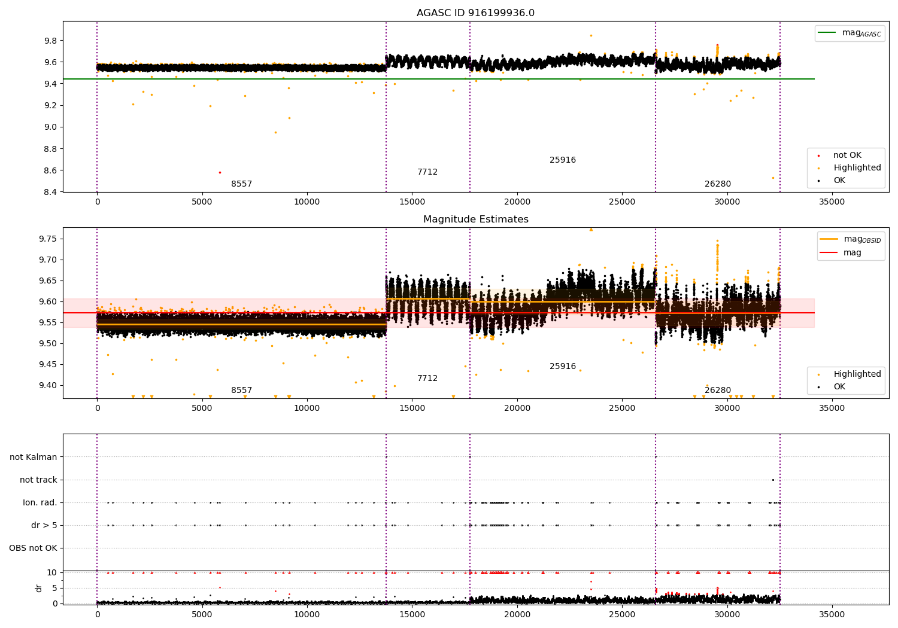Click observation label 26280 in Magnitude Estimates plot
This screenshot has height=628, width=898.
(x=718, y=391)
